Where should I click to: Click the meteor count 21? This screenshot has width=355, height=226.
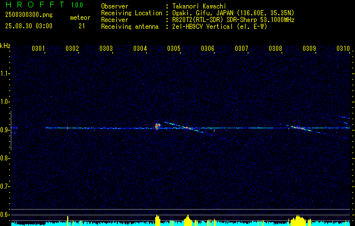(82, 26)
